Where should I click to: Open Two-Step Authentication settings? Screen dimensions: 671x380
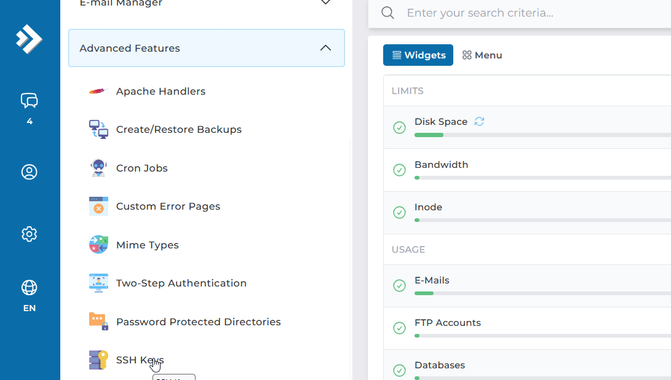pos(181,283)
